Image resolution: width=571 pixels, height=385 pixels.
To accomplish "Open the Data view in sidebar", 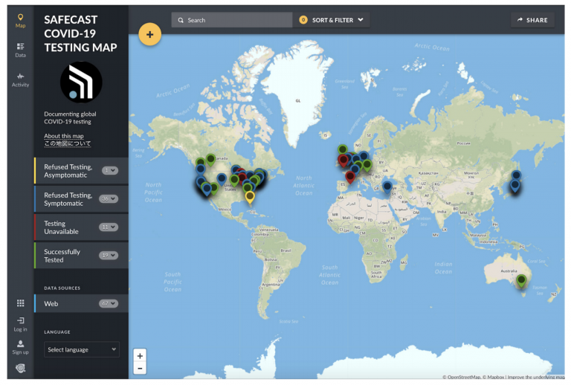I will pos(20,51).
